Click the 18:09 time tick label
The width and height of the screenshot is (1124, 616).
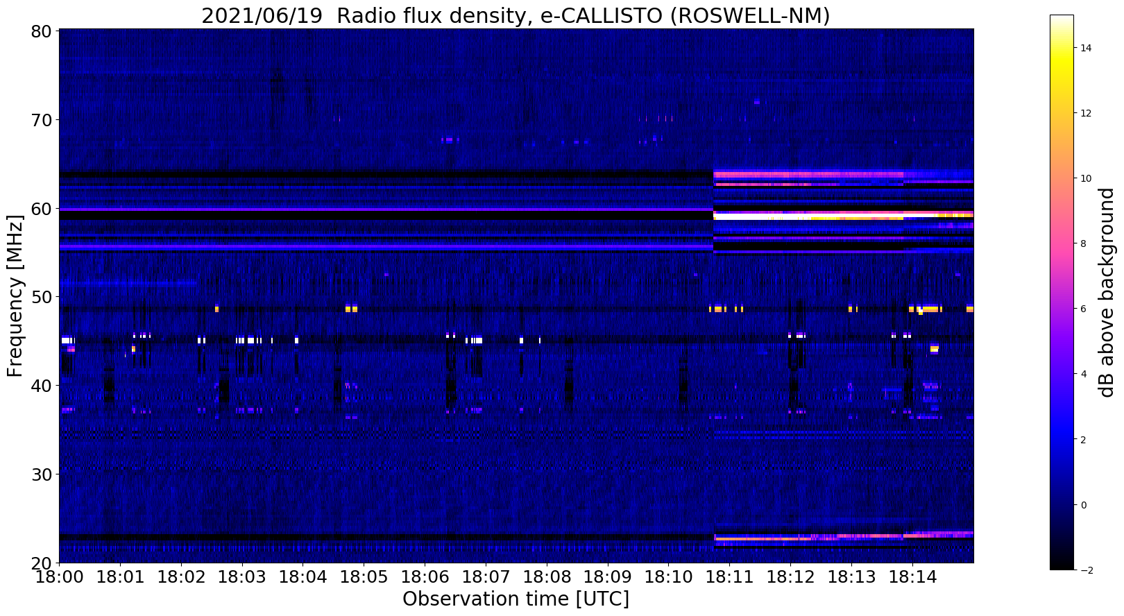[x=607, y=576]
